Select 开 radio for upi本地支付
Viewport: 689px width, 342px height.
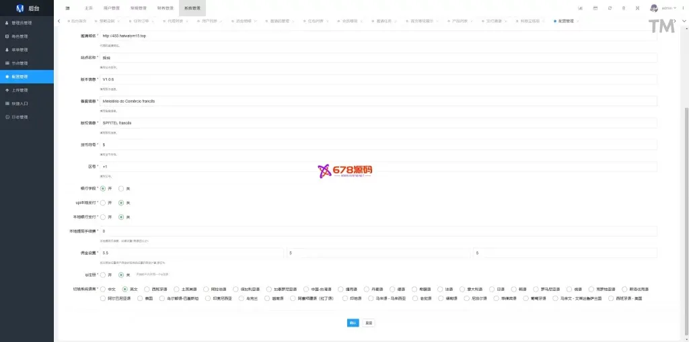point(103,202)
